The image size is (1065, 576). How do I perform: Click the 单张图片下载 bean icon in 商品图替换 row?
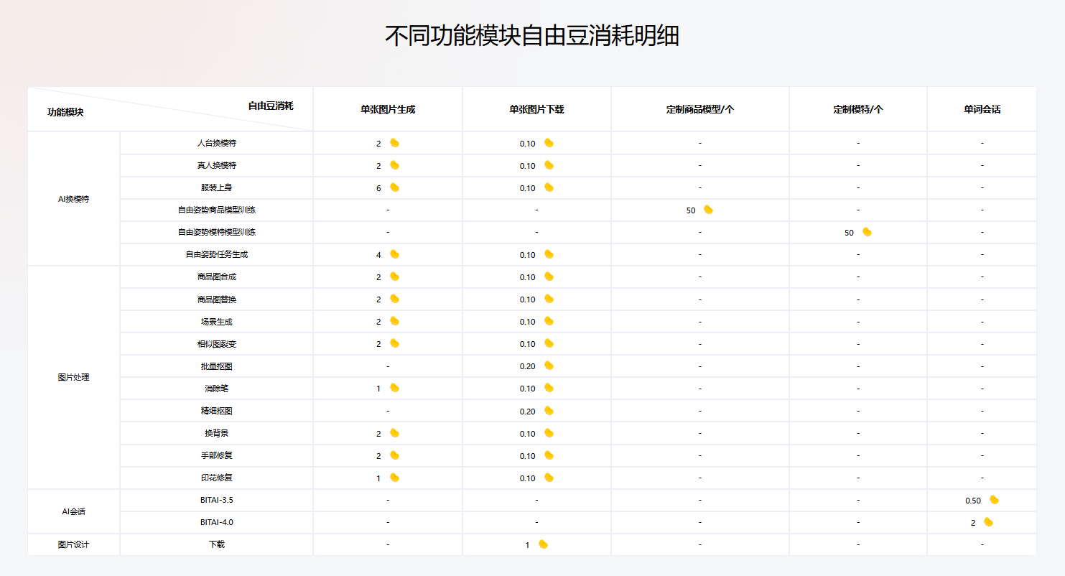(549, 299)
